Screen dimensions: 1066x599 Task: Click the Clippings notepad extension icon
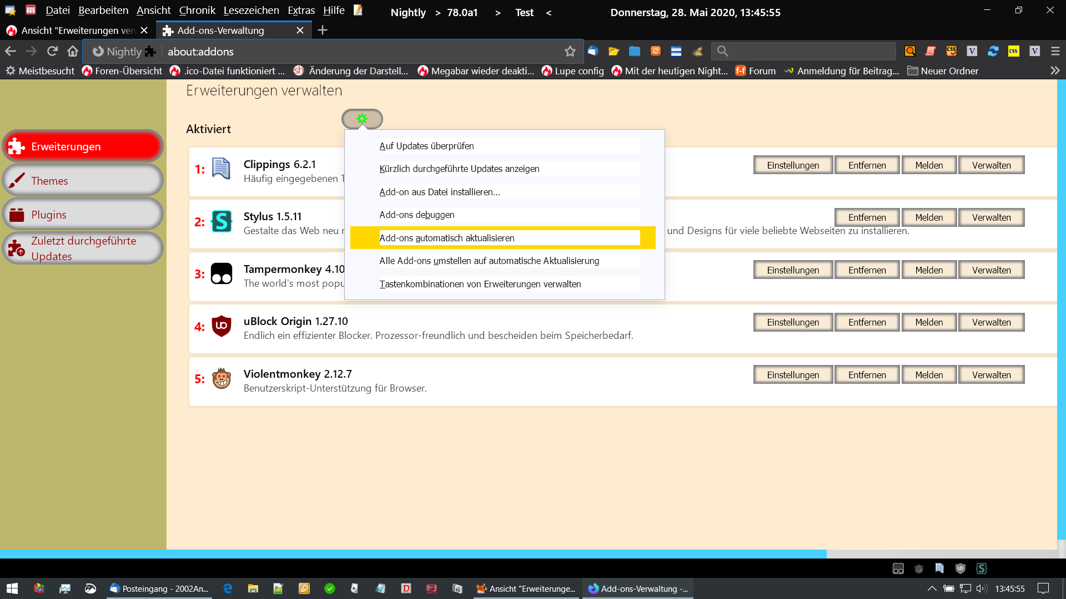coord(221,168)
